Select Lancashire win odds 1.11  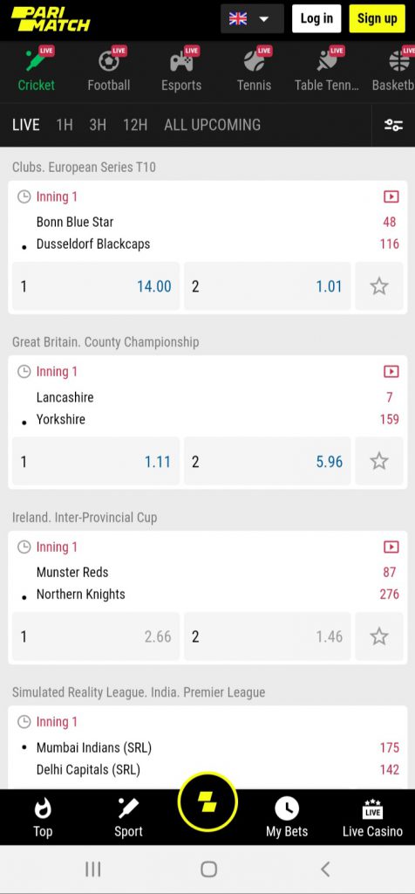pyautogui.click(x=96, y=461)
